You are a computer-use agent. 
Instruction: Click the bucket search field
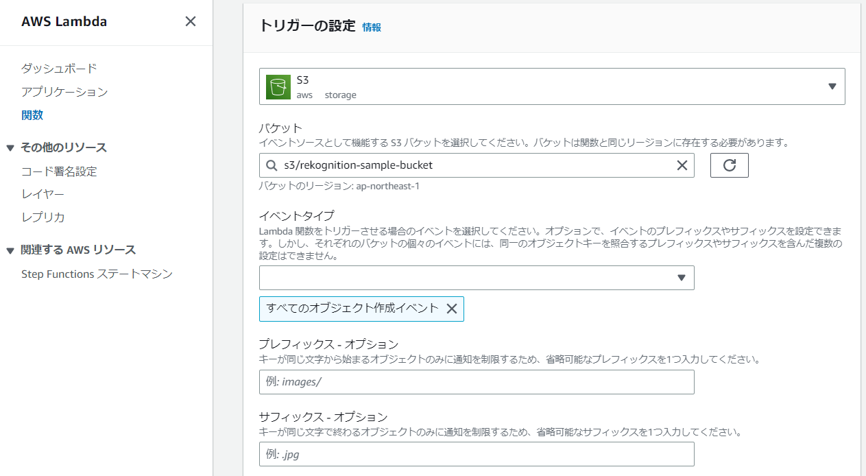coord(477,165)
